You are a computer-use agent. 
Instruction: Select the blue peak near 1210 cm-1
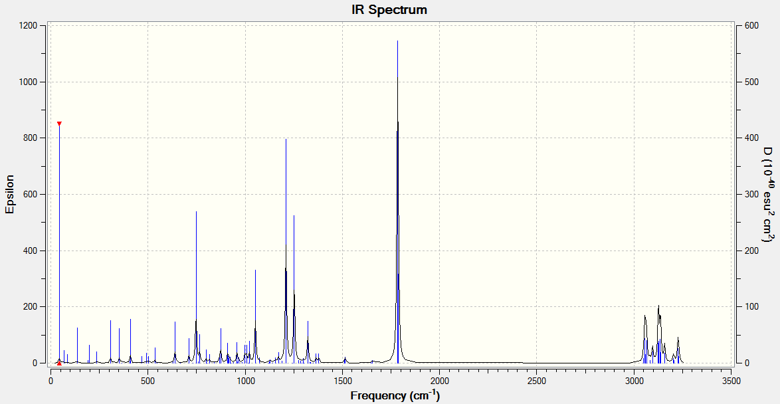click(x=286, y=251)
